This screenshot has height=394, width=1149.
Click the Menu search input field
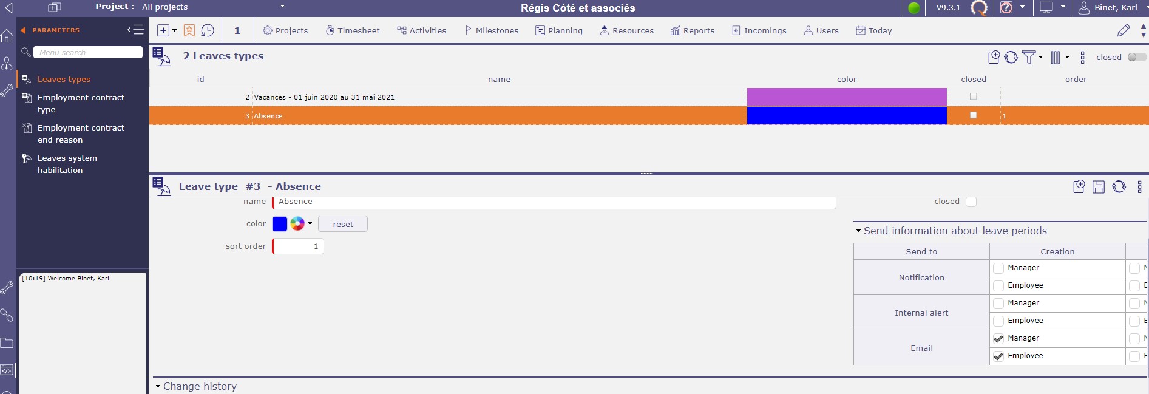[x=88, y=53]
